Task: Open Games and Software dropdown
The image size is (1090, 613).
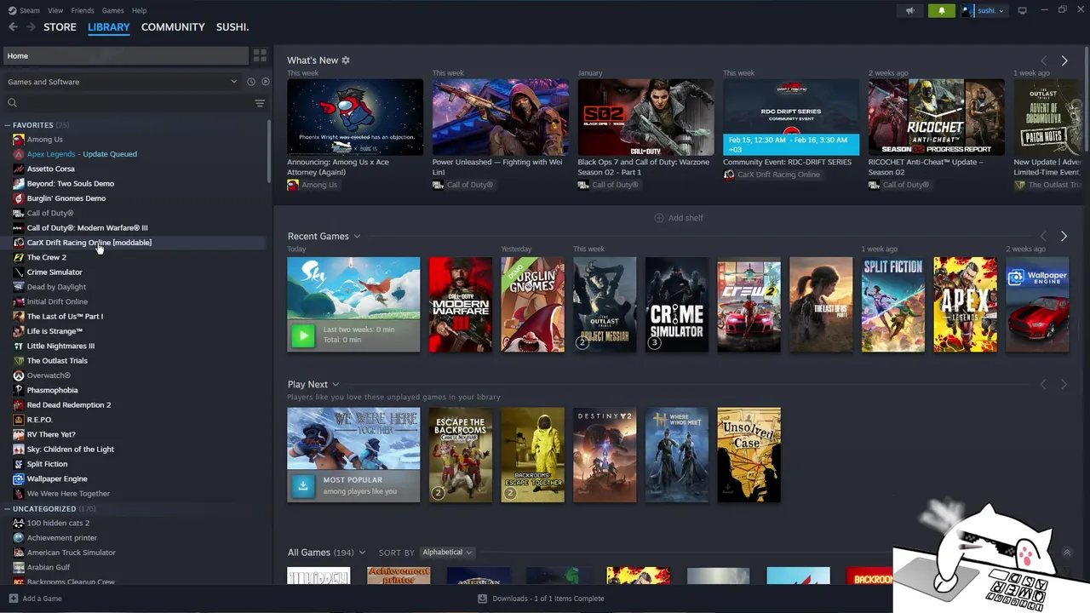Action: coord(122,82)
